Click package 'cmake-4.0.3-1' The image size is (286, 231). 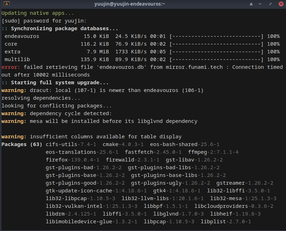[x=123, y=144]
